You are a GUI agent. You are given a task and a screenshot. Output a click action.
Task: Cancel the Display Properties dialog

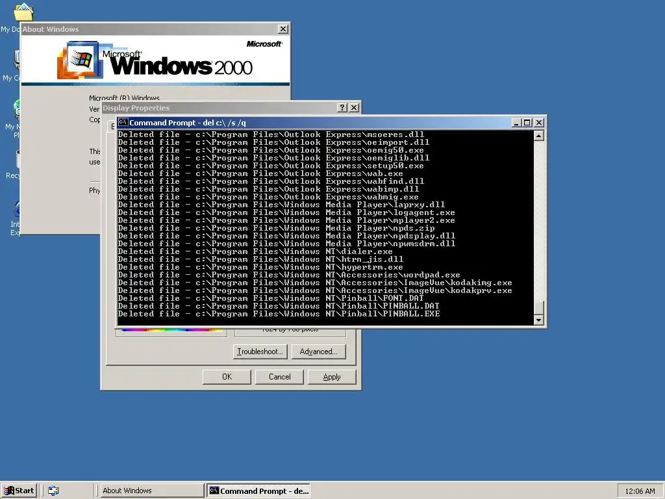279,377
